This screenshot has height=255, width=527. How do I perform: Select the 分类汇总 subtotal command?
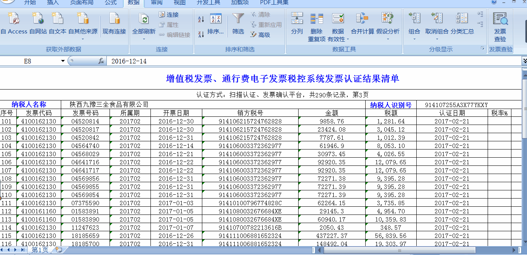pyautogui.click(x=462, y=23)
